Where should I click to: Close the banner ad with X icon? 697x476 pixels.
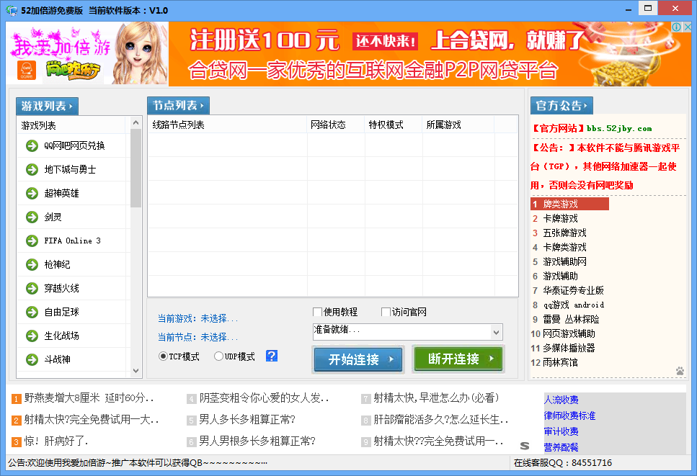pos(687,27)
